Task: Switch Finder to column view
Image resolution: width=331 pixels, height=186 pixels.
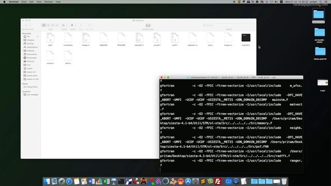Action: pos(53,25)
